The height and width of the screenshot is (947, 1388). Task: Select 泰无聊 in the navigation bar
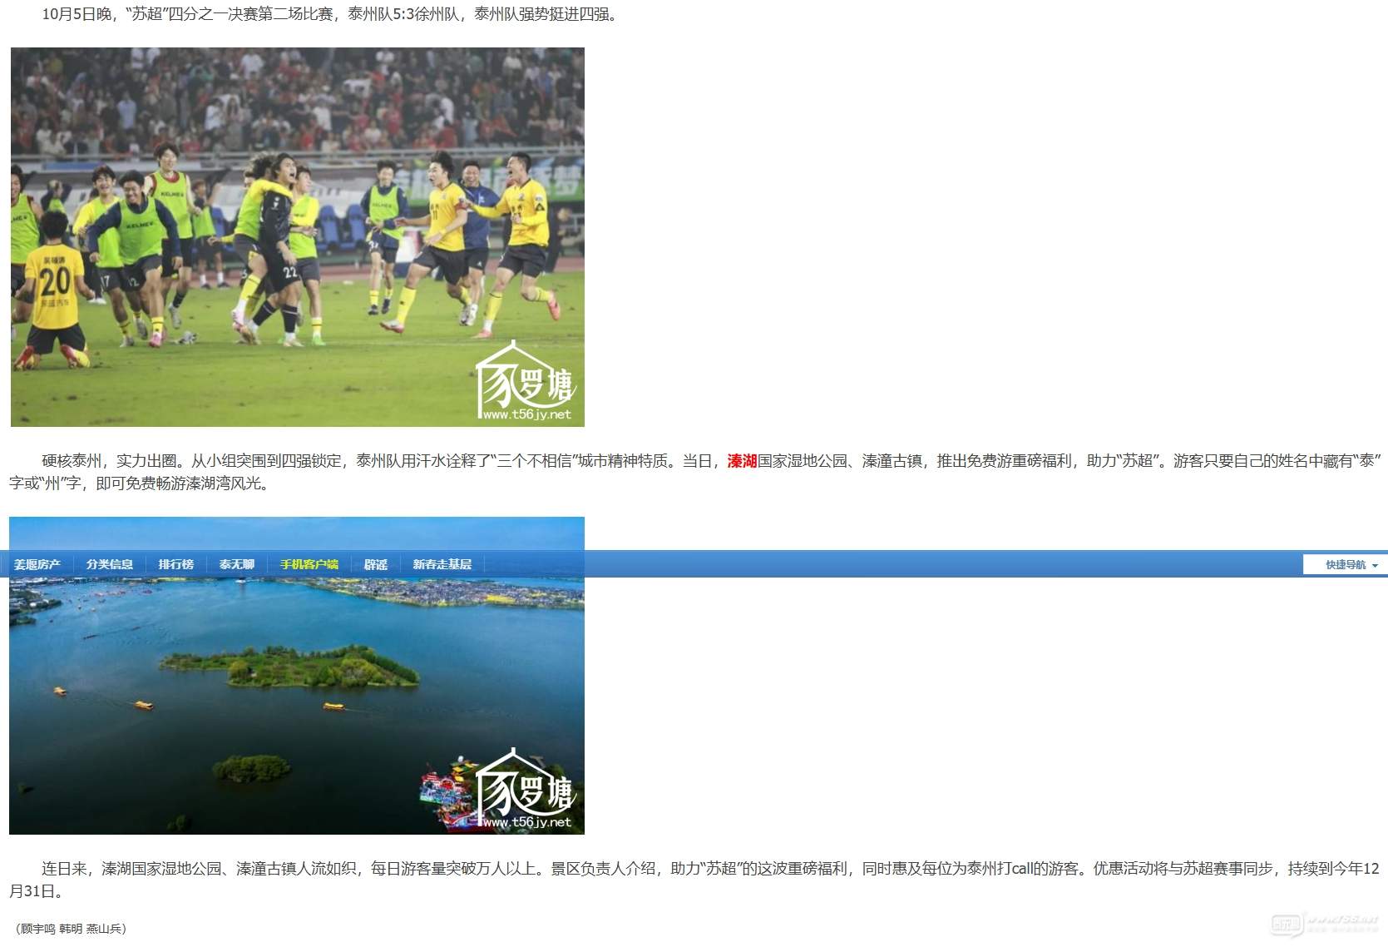(236, 564)
